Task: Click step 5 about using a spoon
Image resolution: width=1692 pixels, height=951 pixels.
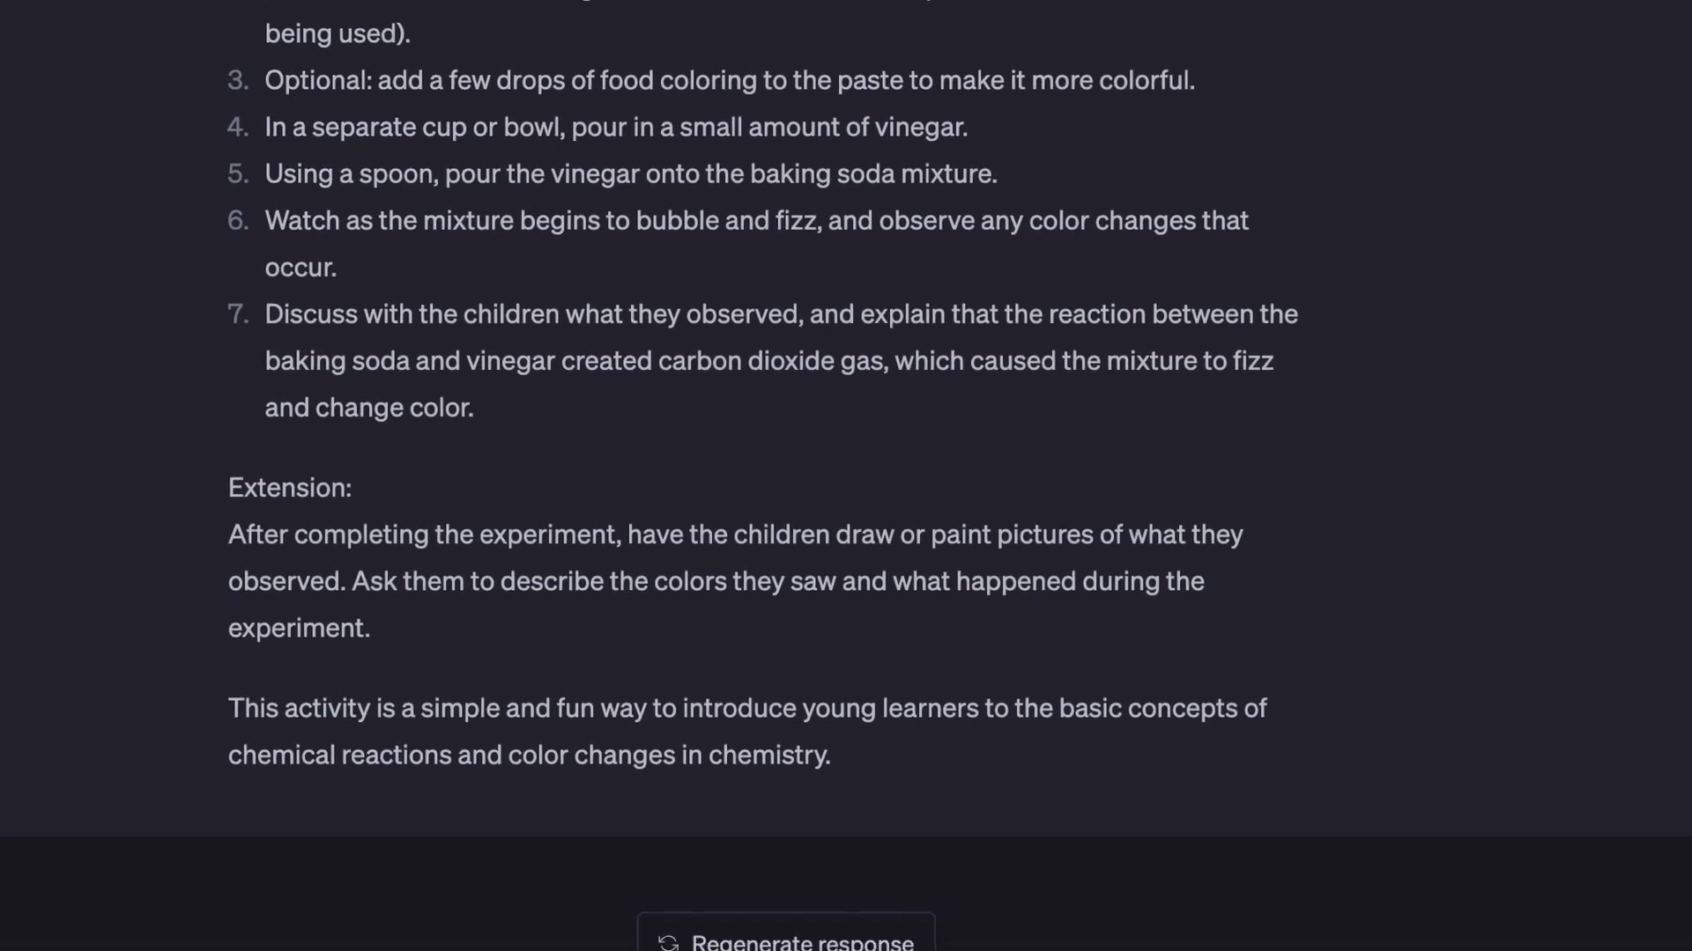Action: click(x=631, y=173)
